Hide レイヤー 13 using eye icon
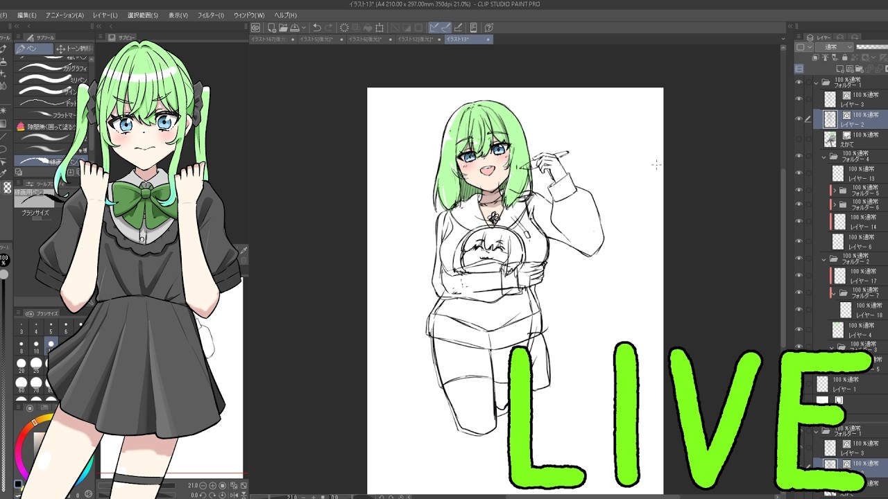This screenshot has height=499, width=888. click(799, 173)
